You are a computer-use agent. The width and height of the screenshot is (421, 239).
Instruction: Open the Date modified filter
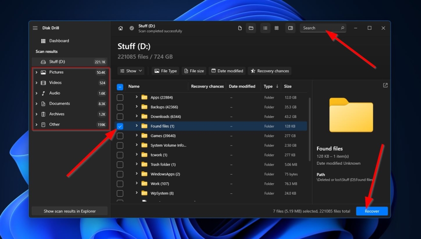click(227, 71)
